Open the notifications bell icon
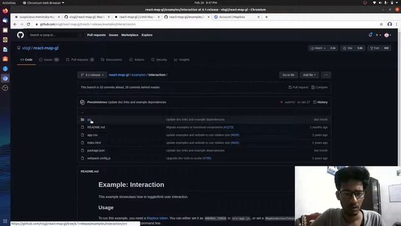 370,35
